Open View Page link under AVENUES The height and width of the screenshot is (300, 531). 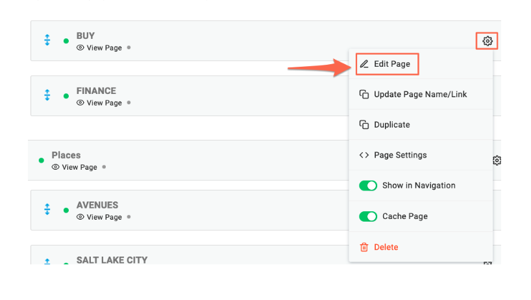[x=104, y=217]
